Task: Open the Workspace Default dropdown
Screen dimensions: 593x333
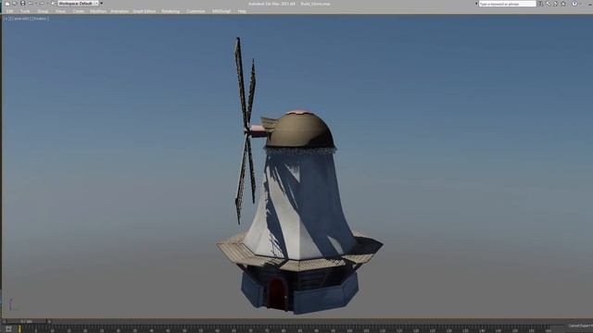Action: [x=78, y=4]
